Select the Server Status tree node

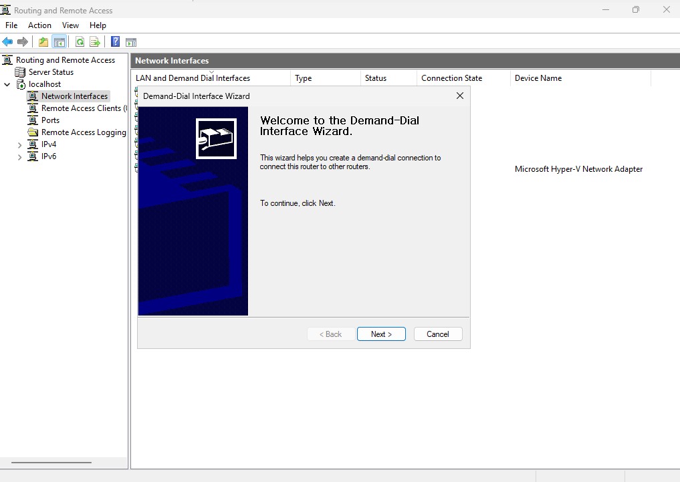tap(51, 72)
